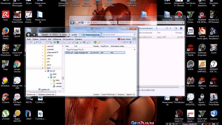This screenshot has height=125, width=222.
Task: Collapse the dlc.rpf node in tree
Action: pyautogui.click(x=45, y=71)
